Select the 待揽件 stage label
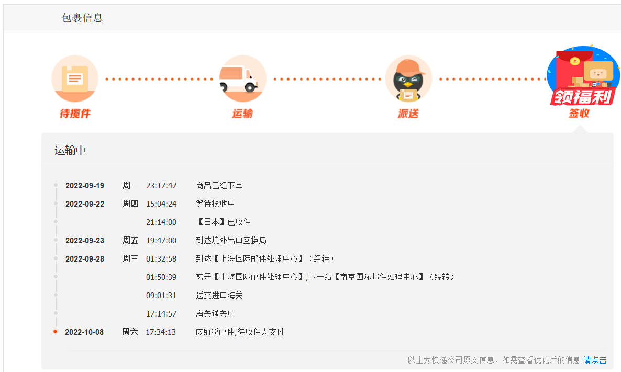Image resolution: width=621 pixels, height=372 pixels. [x=75, y=113]
